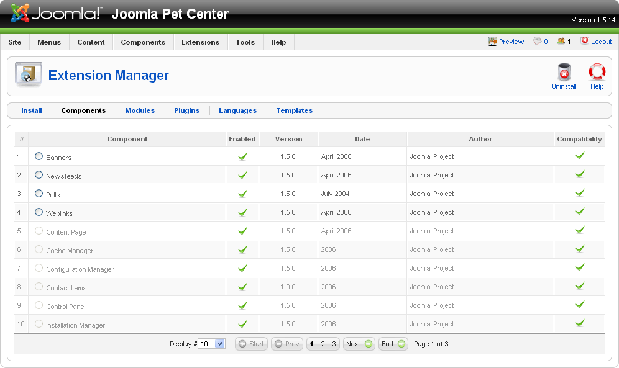
Task: Open the Help lifebuoy icon
Action: (597, 72)
